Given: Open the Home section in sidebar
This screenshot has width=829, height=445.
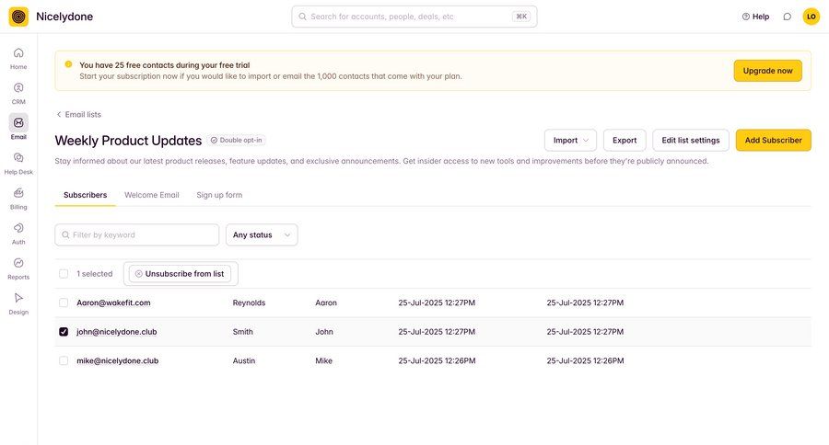Looking at the screenshot, I should (x=18, y=58).
